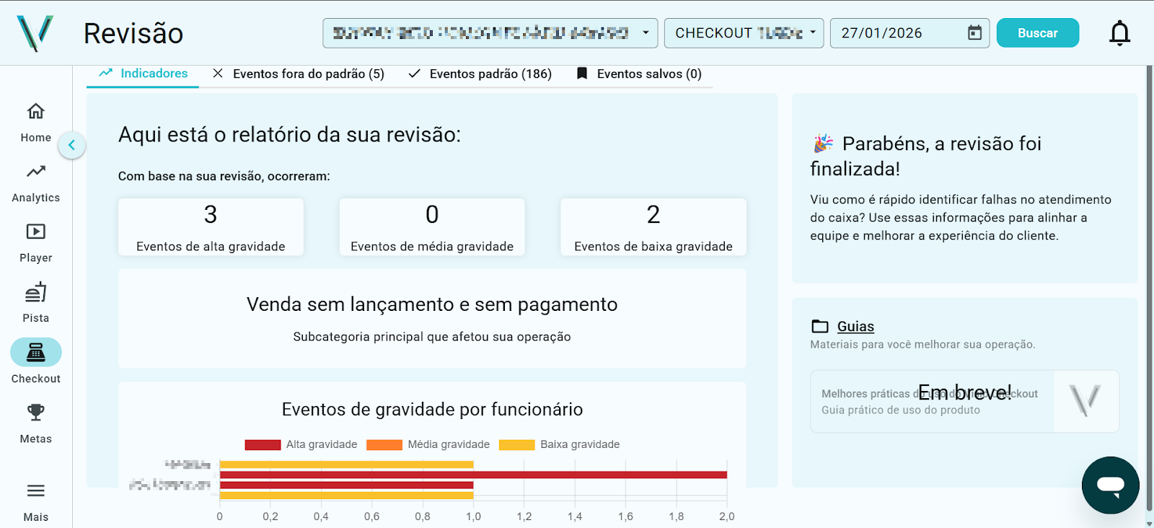This screenshot has height=528, width=1154.
Task: Go to Analytics in the sidebar
Action: pos(35,172)
